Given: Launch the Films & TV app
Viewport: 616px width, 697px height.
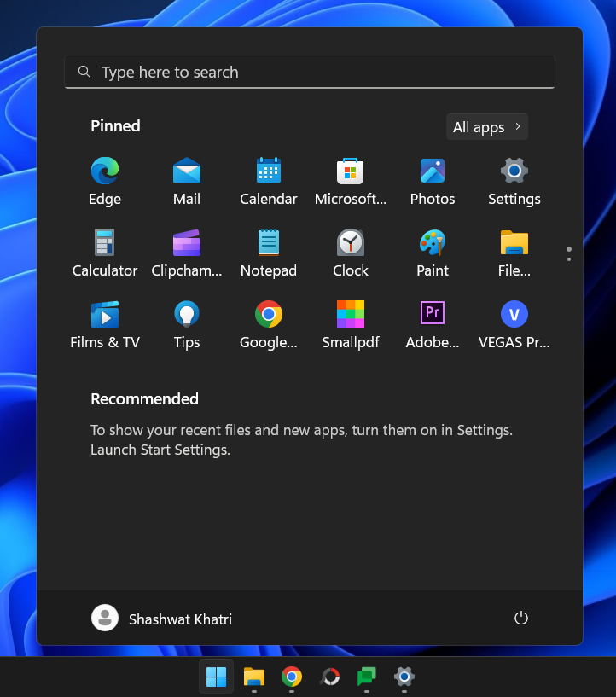Looking at the screenshot, I should [105, 325].
